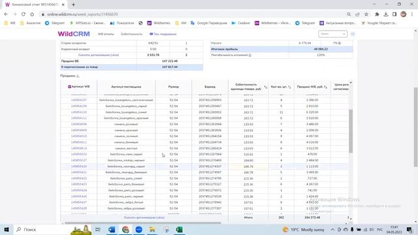Open Тех. поддержка in the header
The width and height of the screenshot is (418, 235).
(x=163, y=34)
